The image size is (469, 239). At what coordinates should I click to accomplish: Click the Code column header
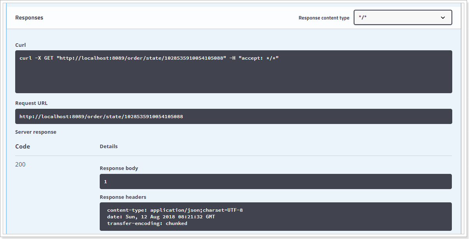[x=23, y=147]
